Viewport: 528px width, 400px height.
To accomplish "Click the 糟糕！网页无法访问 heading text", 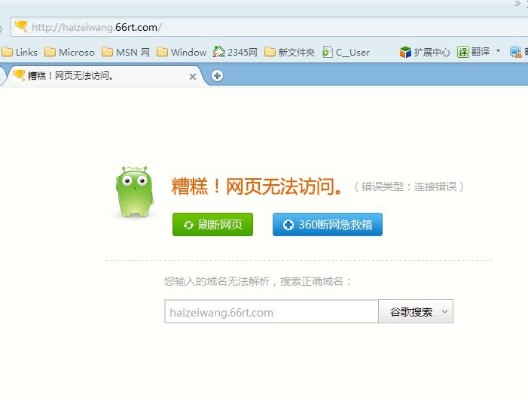I will tap(258, 186).
